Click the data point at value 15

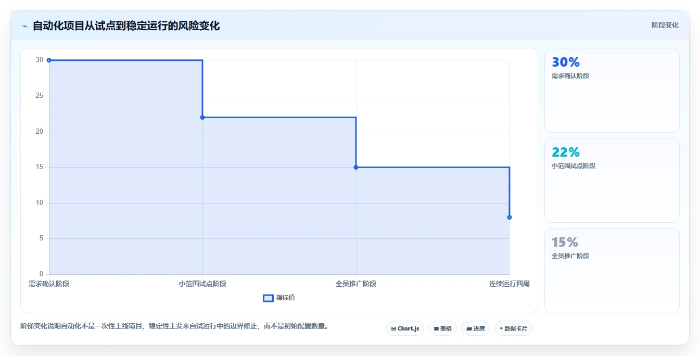point(356,167)
